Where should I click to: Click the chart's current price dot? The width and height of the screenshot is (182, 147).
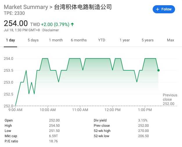(x=158, y=70)
